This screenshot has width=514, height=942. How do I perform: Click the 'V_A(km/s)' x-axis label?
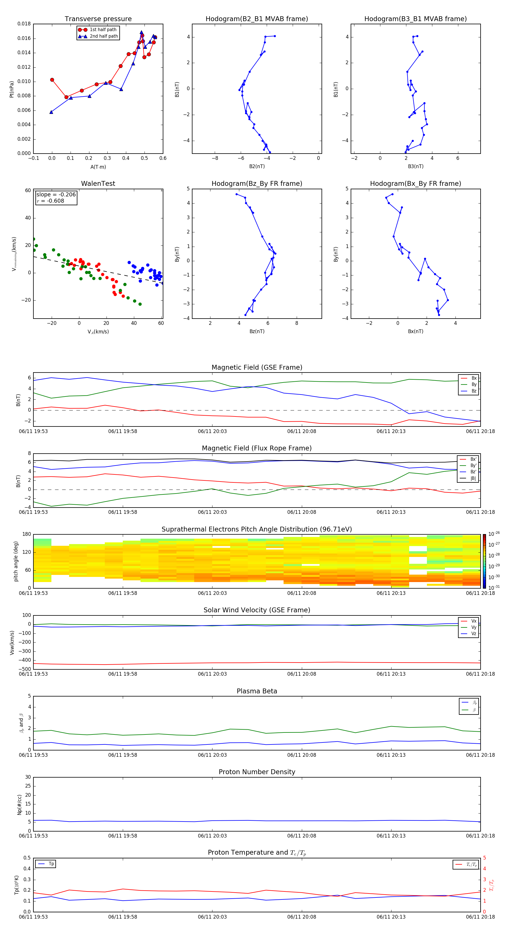click(x=98, y=332)
